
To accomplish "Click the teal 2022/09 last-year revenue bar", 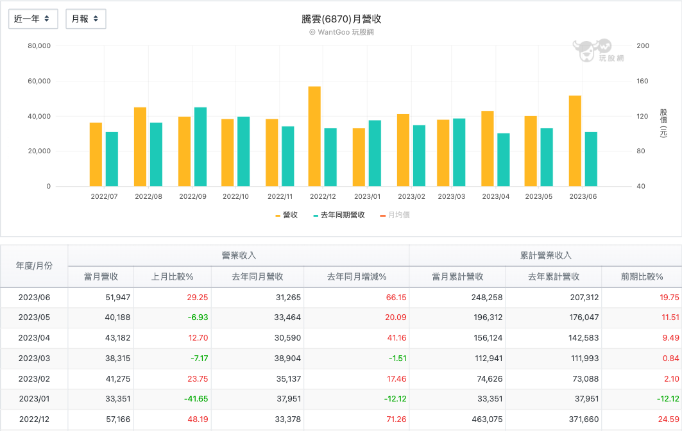I will (x=201, y=147).
